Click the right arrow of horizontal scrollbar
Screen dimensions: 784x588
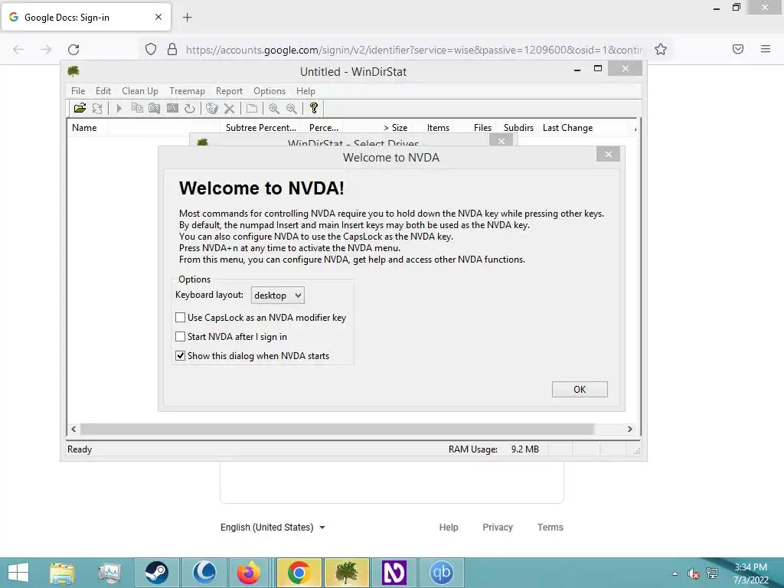point(629,429)
